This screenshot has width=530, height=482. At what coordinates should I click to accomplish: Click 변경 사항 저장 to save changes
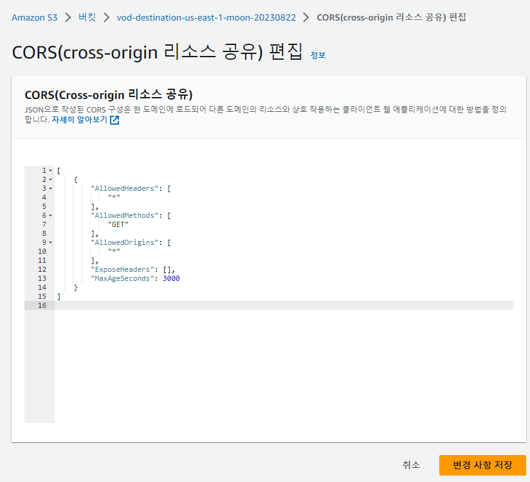(482, 465)
